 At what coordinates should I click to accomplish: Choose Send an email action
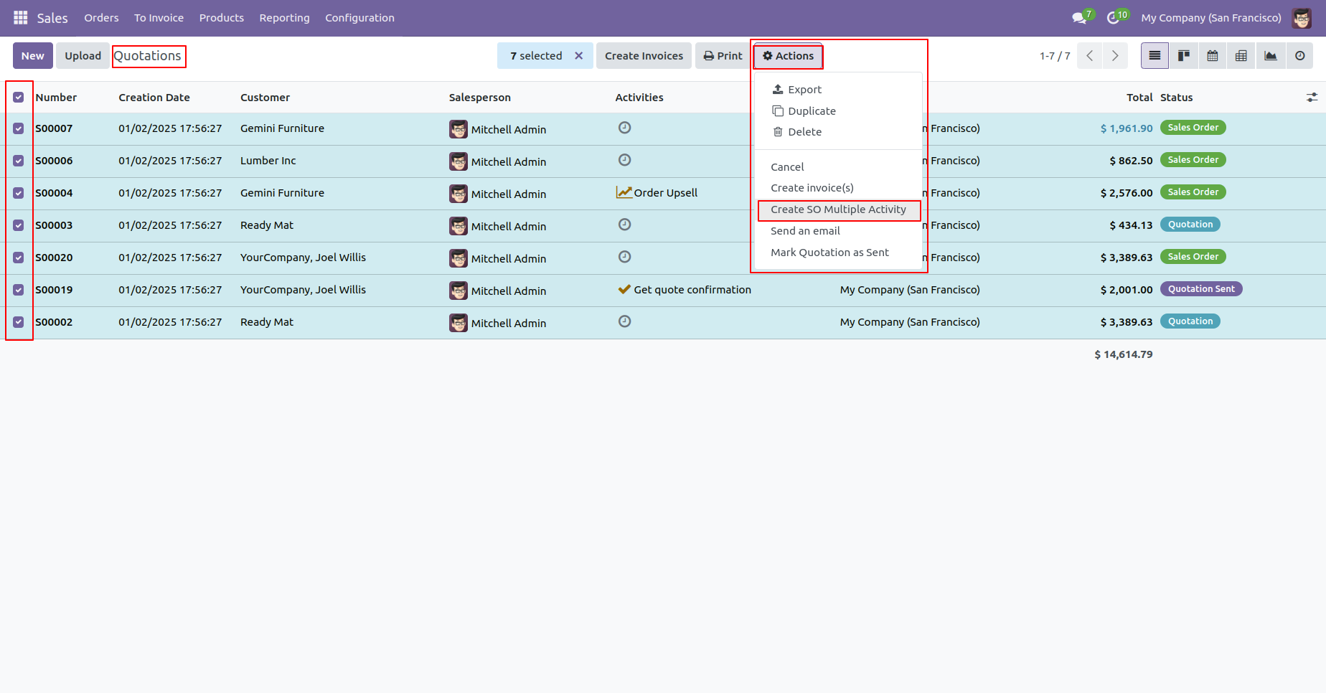(x=838, y=231)
